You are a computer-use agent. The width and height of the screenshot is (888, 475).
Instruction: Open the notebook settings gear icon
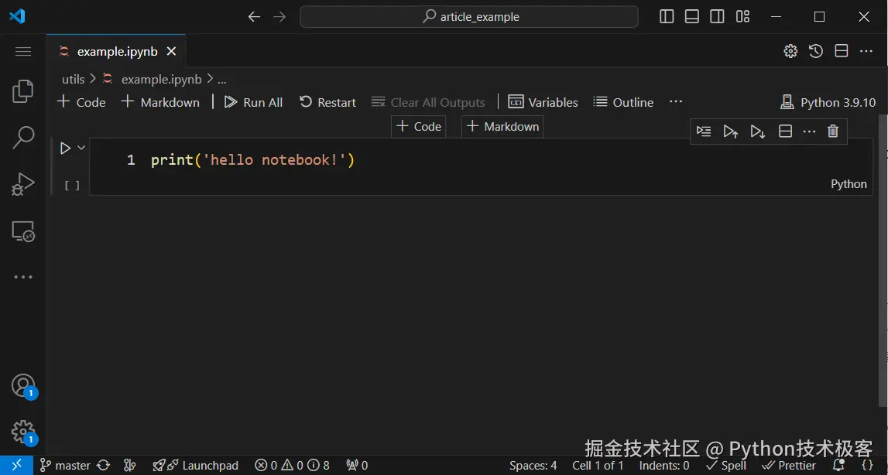[x=790, y=51]
